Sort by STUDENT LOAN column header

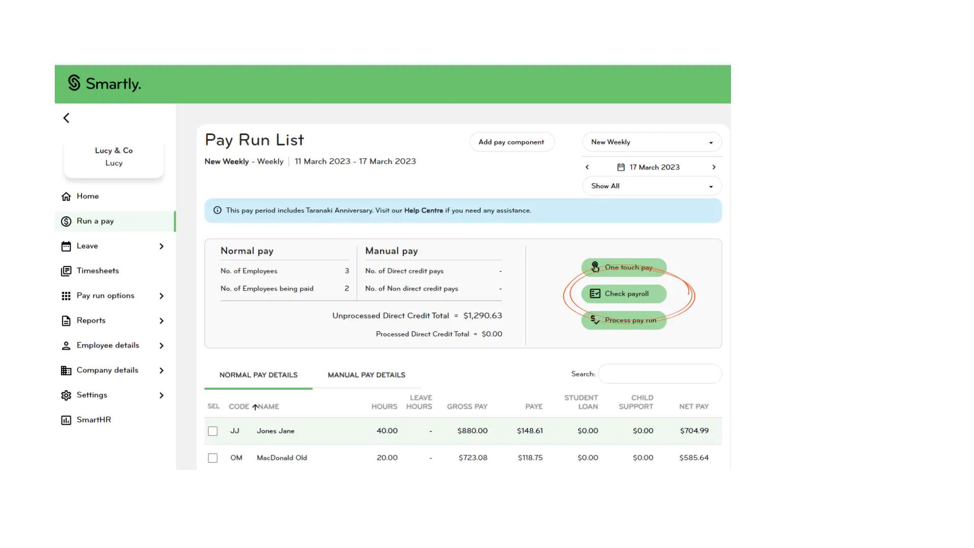pyautogui.click(x=581, y=402)
